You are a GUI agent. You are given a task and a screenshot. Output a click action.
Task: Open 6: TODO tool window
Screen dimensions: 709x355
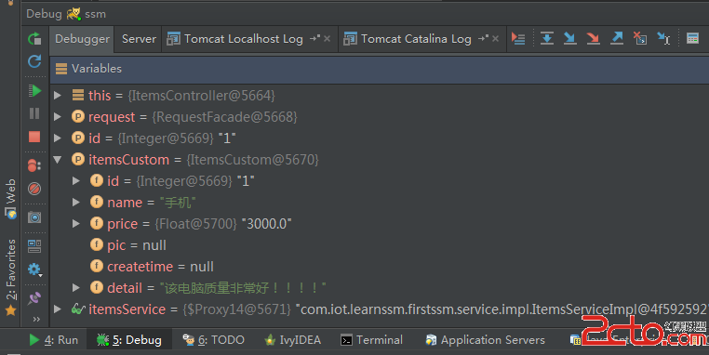pyautogui.click(x=213, y=340)
